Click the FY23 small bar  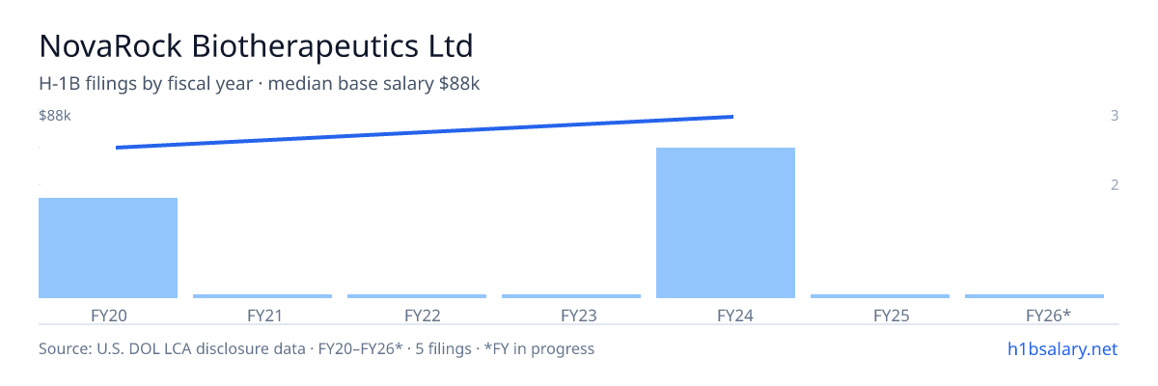click(571, 296)
